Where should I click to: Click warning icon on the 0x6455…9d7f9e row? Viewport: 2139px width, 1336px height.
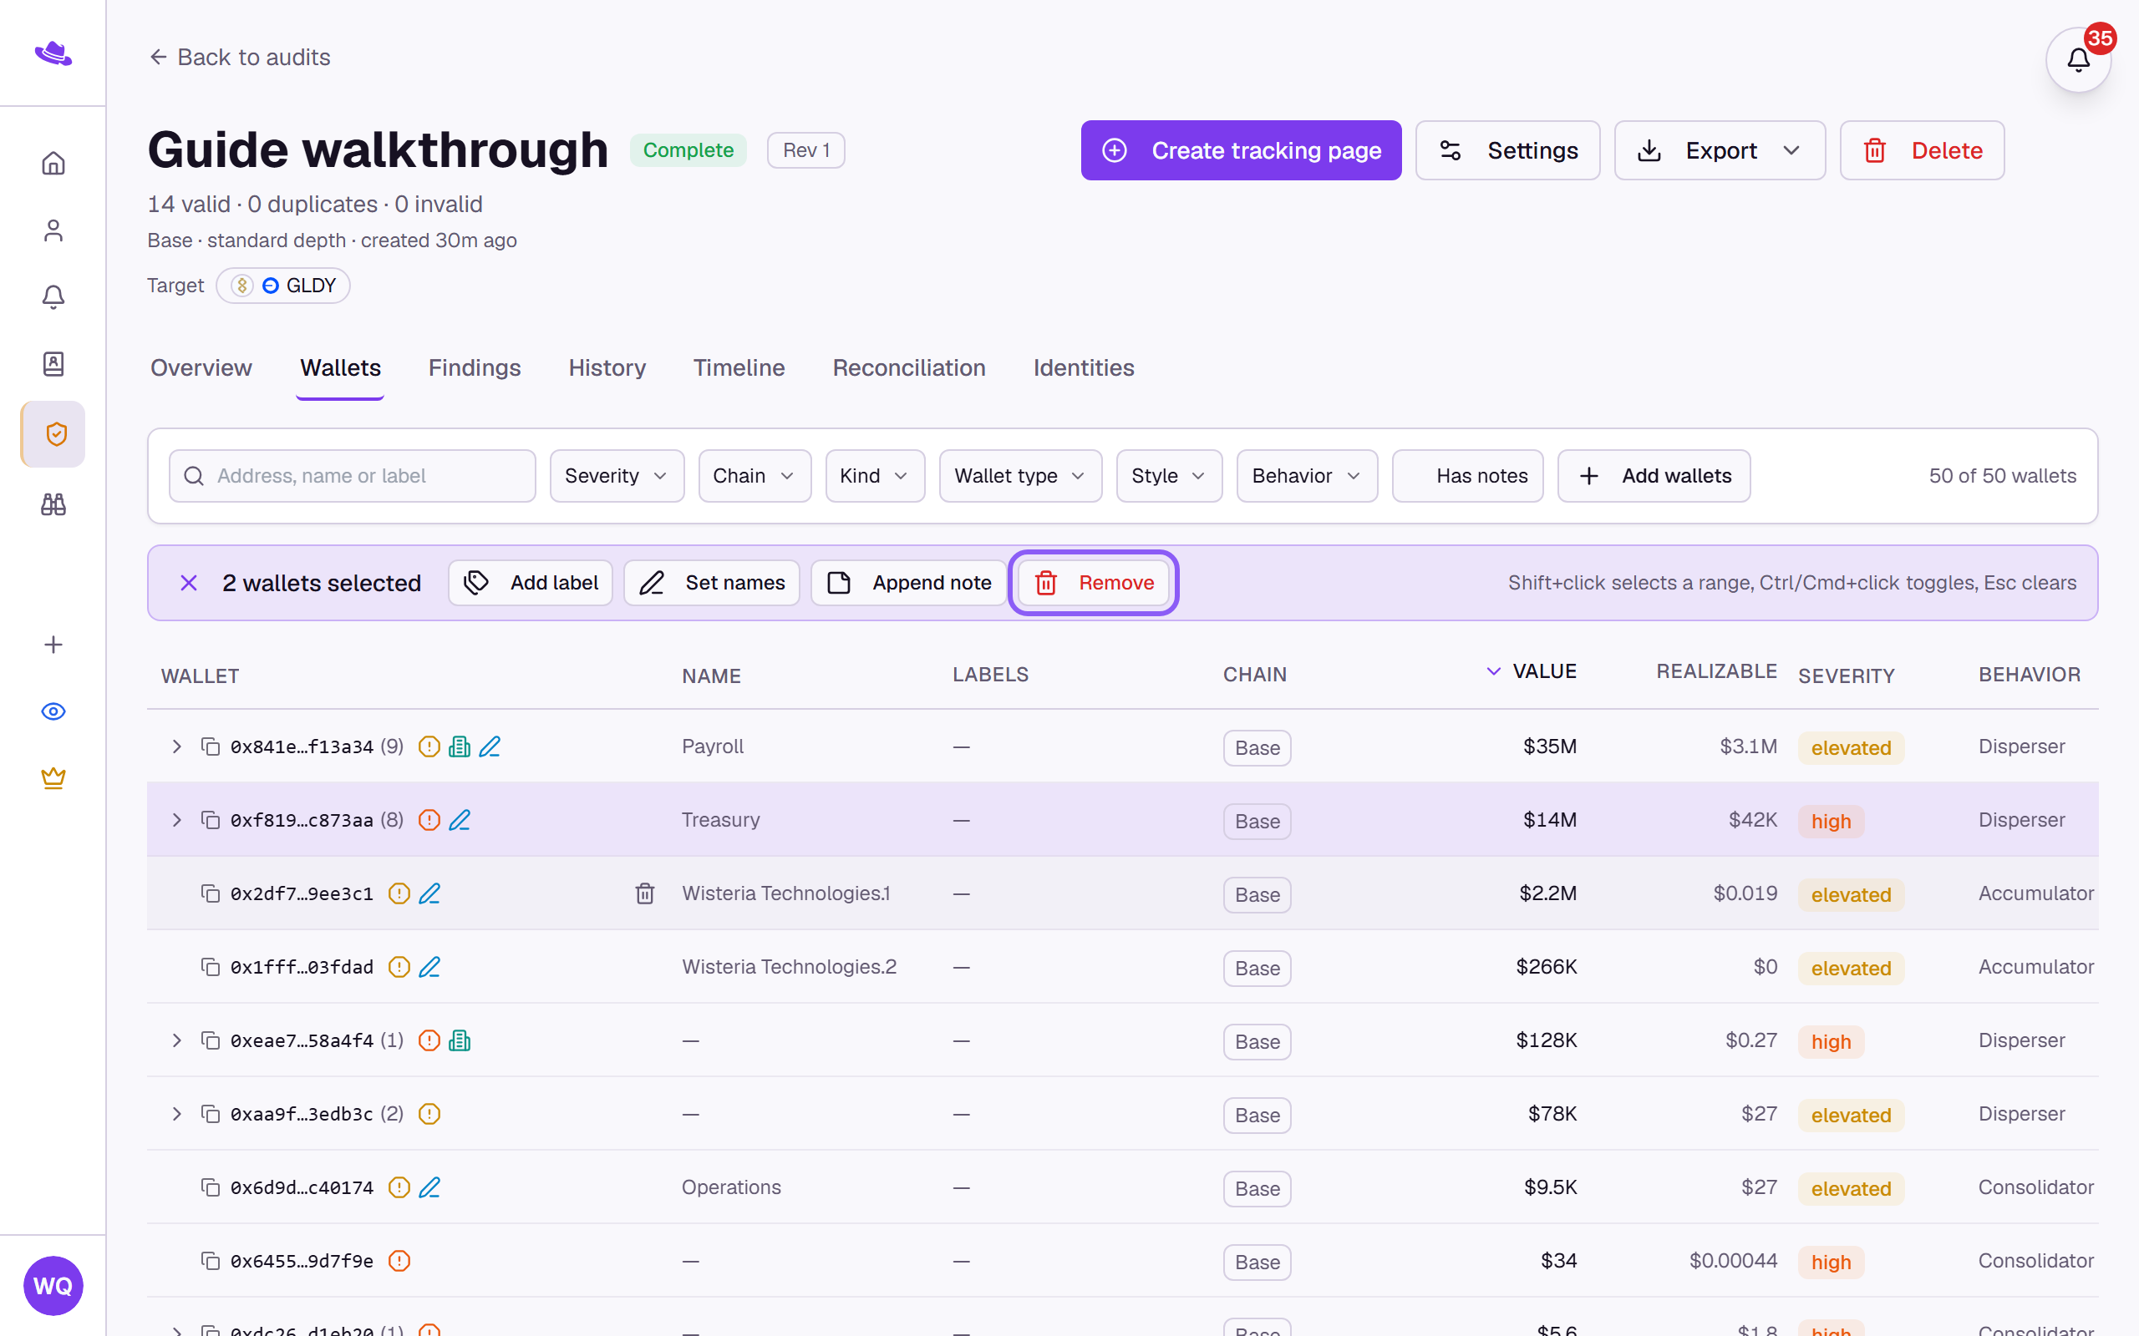(399, 1261)
